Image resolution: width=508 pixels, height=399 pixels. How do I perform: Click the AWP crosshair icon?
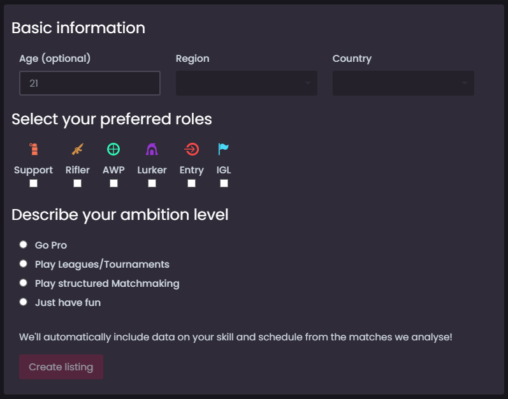click(113, 149)
